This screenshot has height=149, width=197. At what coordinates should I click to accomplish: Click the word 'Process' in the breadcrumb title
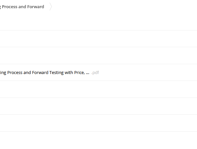click(x=10, y=7)
